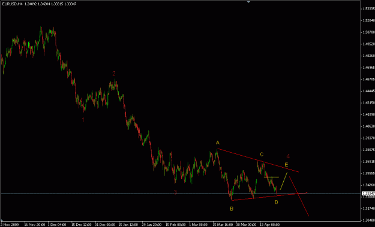The image size is (375, 227).
Task: Click the 1.44445 price axis label
Action: tap(368, 91)
